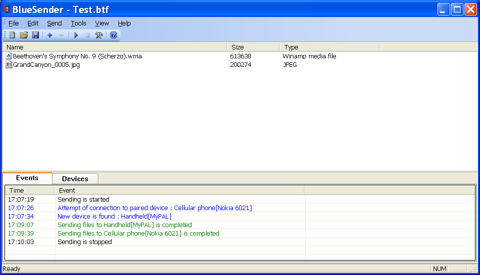Switch to the Events tab
This screenshot has height=275, width=480.
point(27,178)
